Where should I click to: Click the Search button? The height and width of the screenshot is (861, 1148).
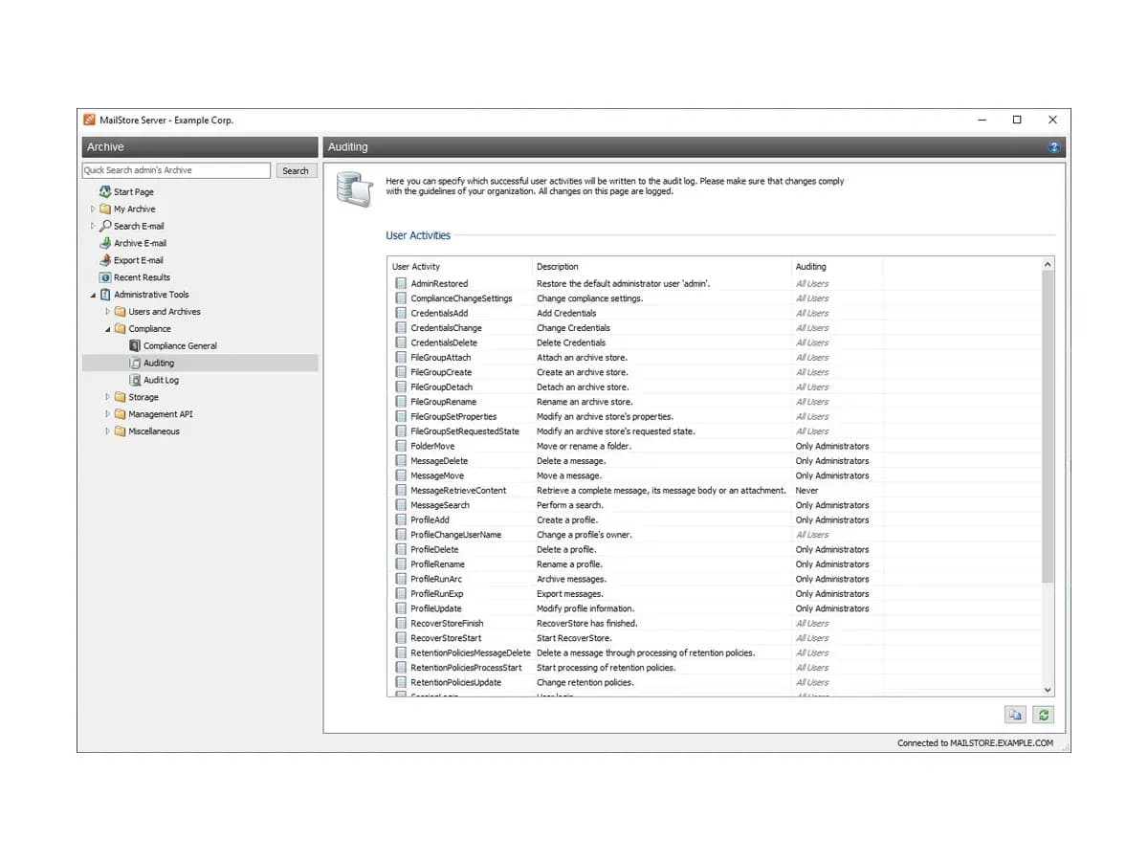[296, 170]
